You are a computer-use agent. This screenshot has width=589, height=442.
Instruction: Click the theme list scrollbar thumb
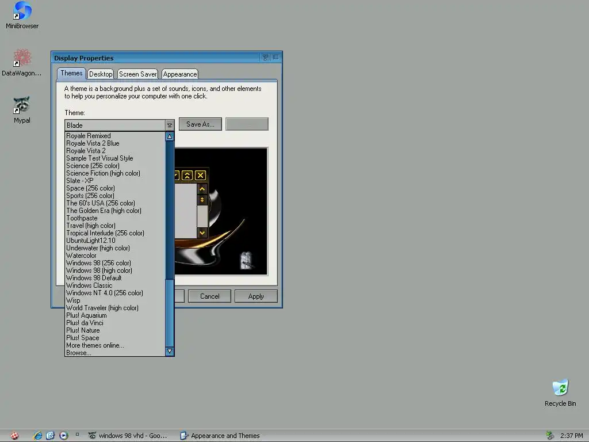pos(170,314)
